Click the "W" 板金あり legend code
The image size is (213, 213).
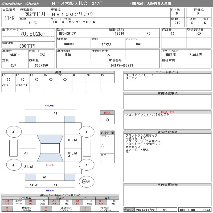point(7,208)
